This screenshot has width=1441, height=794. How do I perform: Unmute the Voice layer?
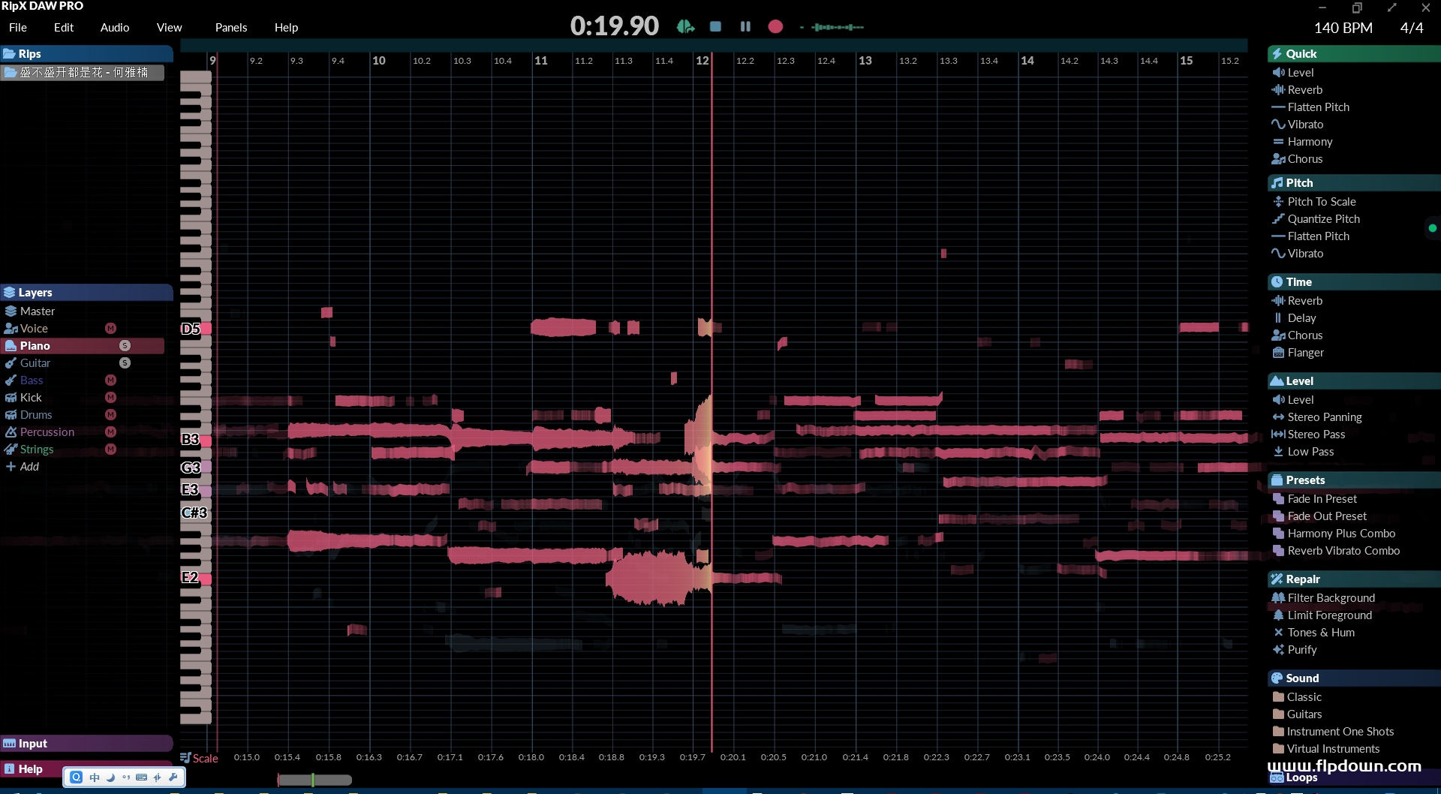[x=110, y=329]
